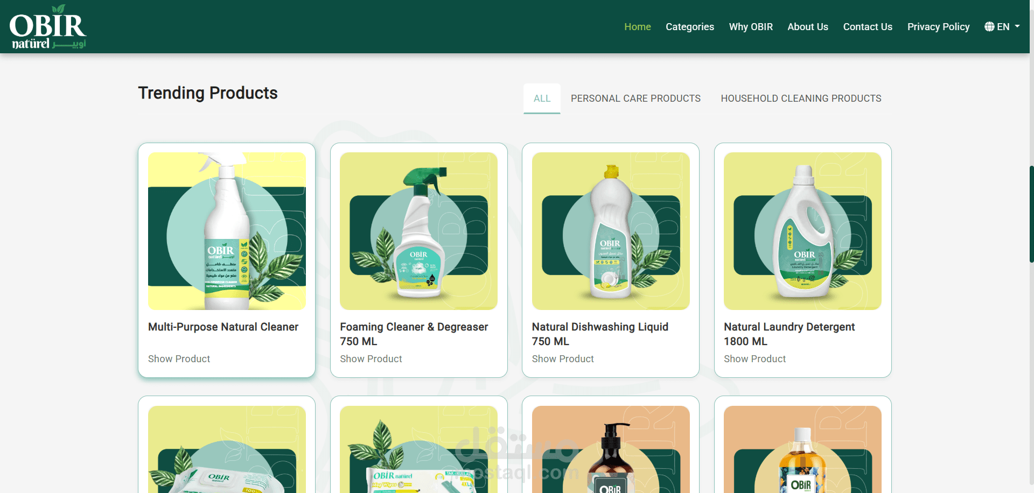Screen dimensions: 1034x493
Task: Switch to Personal Care Products tab
Action: coord(635,98)
